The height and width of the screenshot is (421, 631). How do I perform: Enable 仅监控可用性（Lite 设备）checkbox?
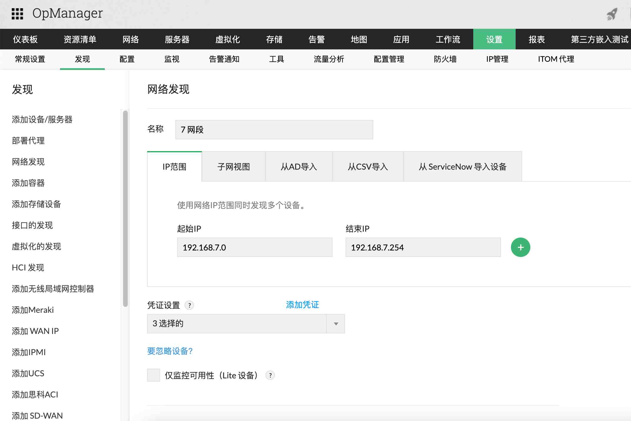point(153,375)
